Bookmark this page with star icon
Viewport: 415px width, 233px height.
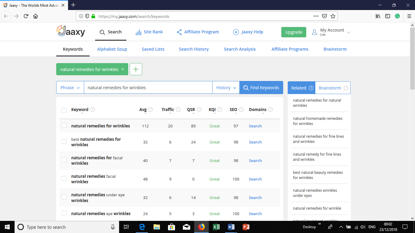[x=333, y=16]
